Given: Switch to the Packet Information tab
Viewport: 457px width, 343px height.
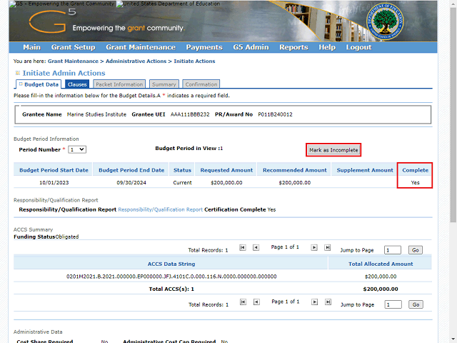Looking at the screenshot, I should tap(119, 84).
